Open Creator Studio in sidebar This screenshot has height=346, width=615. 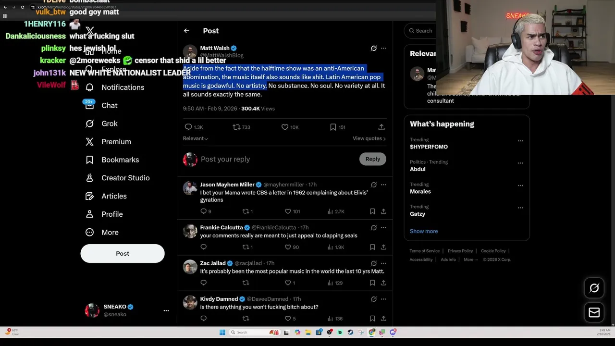point(118,178)
